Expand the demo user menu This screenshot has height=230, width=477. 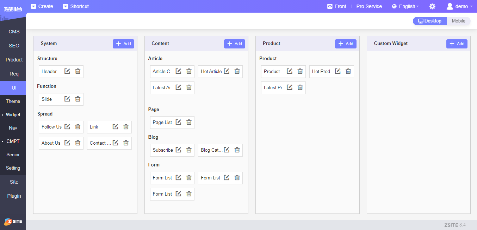point(459,6)
